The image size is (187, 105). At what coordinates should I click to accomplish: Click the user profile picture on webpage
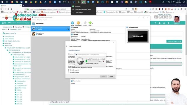(177, 19)
